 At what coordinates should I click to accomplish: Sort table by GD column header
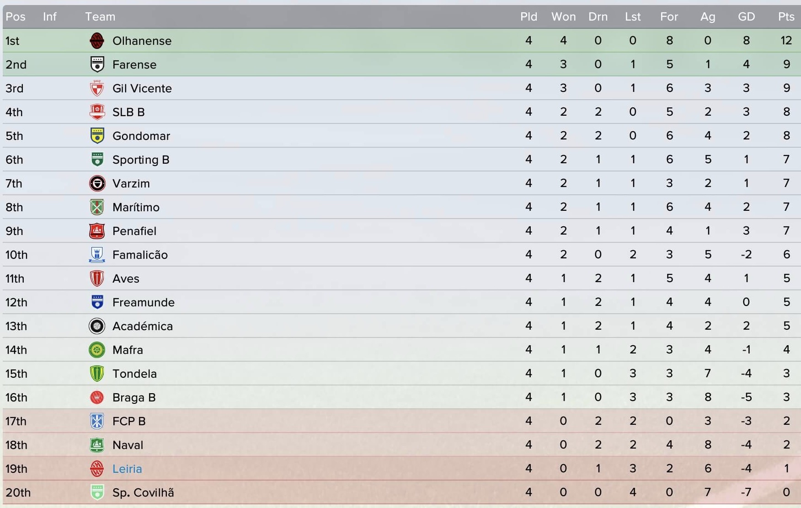[x=746, y=16]
